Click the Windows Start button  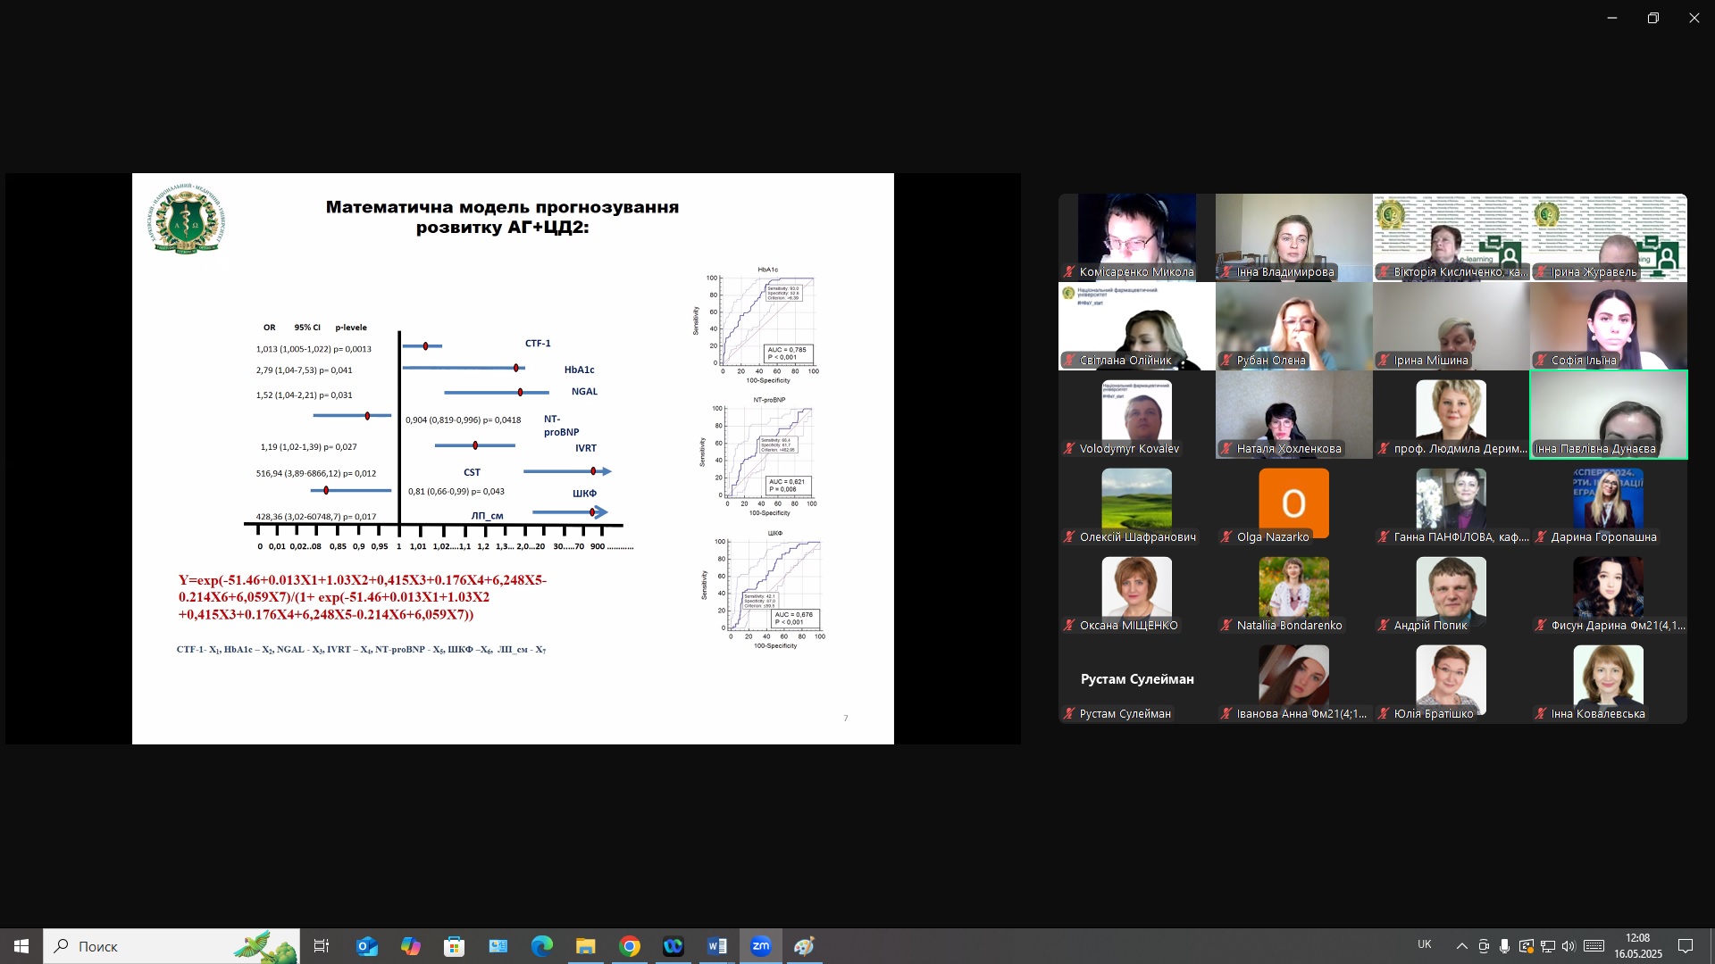[x=21, y=946]
